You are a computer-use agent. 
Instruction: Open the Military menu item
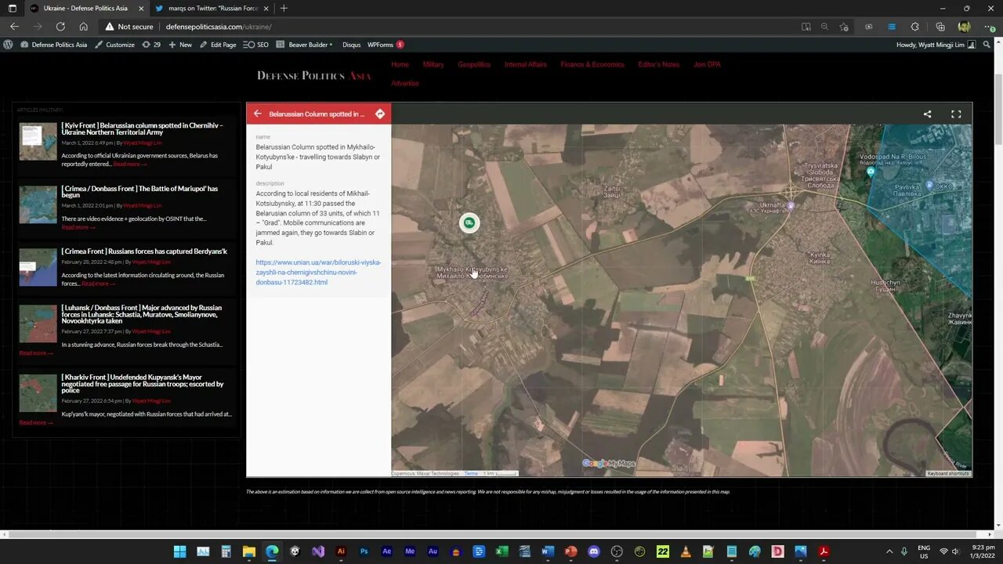coord(433,64)
